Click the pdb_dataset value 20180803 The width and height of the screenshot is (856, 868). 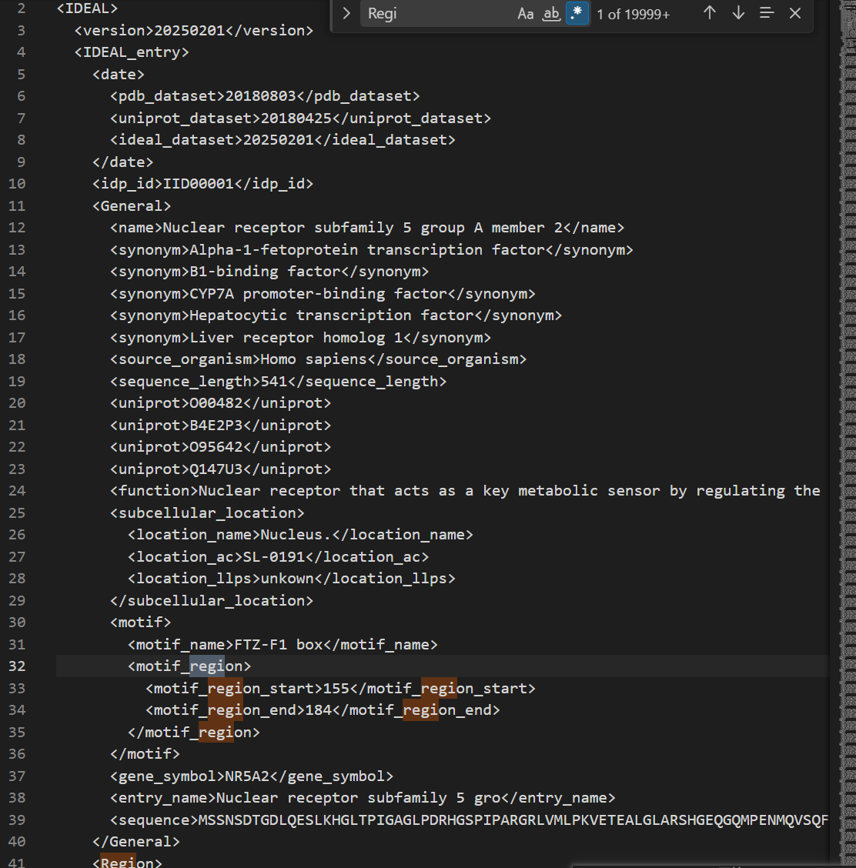click(x=260, y=95)
